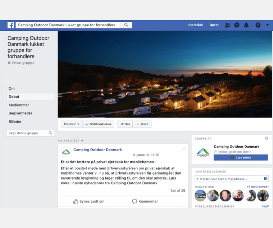Click the post headline about mobilehomes

[x=107, y=162]
